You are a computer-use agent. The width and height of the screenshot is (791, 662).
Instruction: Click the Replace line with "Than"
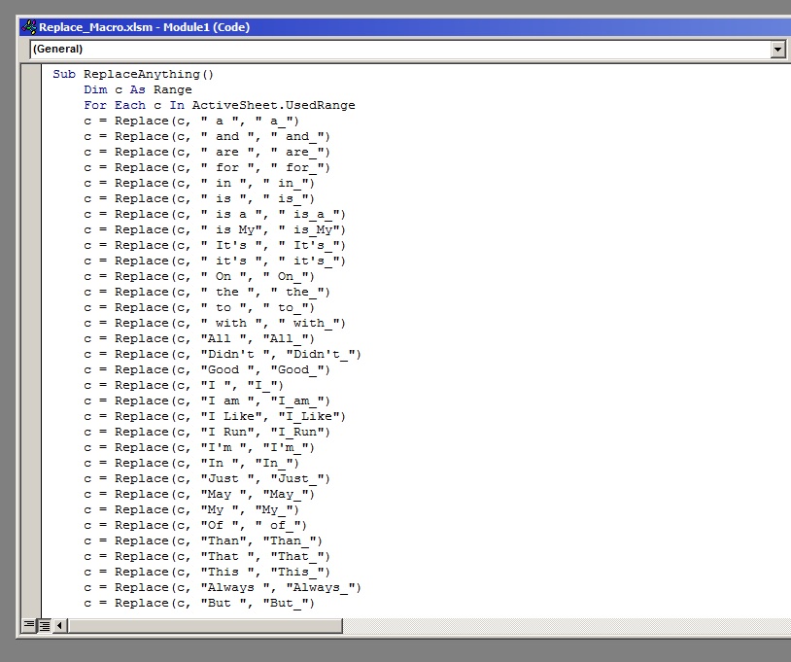pyautogui.click(x=203, y=541)
